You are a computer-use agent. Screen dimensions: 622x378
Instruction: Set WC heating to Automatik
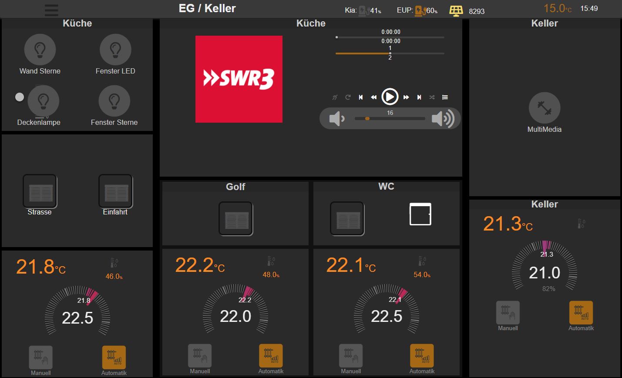click(422, 356)
